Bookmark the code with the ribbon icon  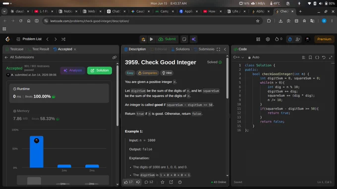click(310, 57)
